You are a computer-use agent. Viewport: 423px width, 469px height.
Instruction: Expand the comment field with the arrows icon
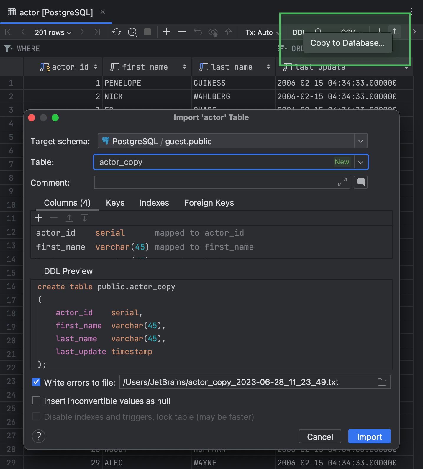pos(342,182)
